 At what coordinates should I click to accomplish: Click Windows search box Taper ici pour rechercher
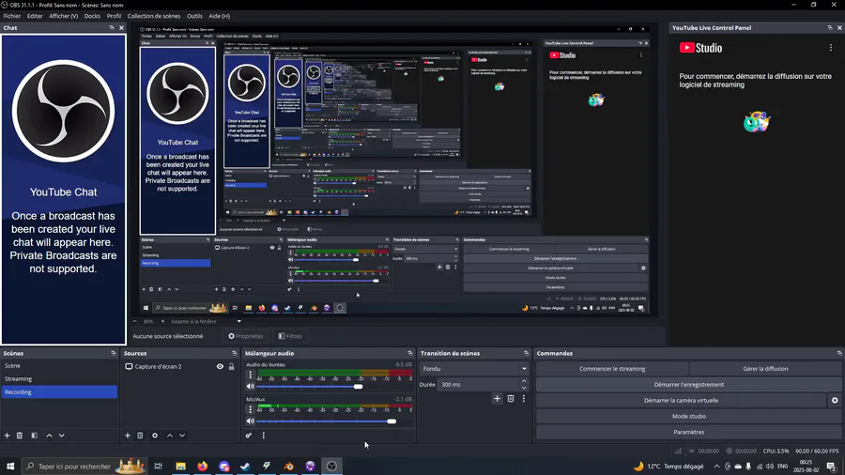coord(84,467)
